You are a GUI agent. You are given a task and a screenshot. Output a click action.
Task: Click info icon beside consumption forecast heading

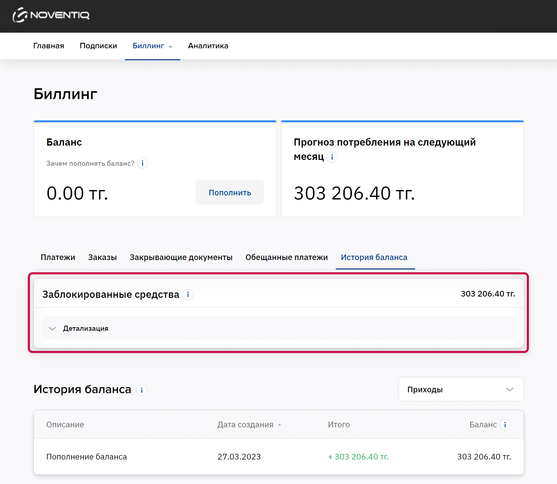point(332,157)
